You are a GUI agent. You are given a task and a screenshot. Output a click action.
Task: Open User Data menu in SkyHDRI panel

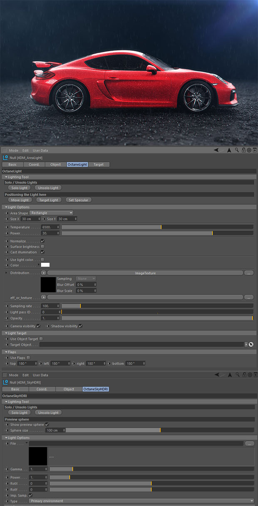tap(40, 375)
